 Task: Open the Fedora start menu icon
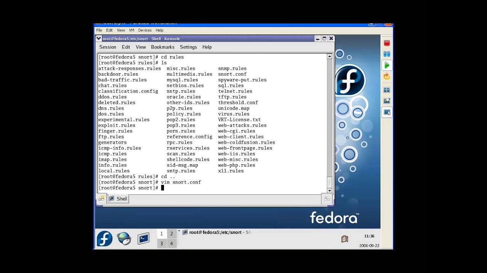[105, 238]
